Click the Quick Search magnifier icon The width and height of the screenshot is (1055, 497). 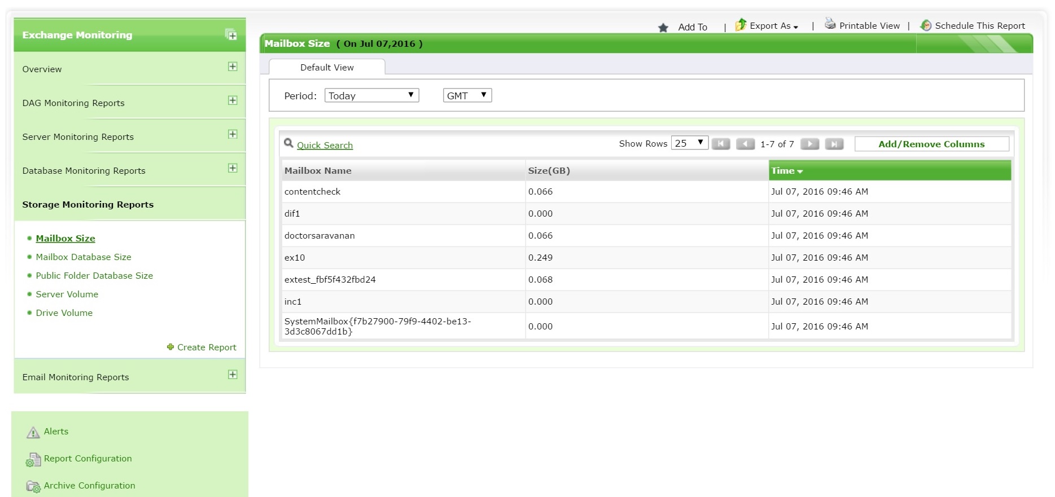(288, 143)
